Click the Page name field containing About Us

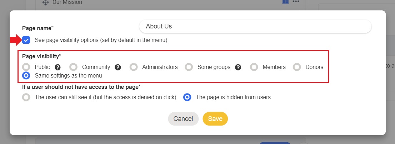(255, 26)
